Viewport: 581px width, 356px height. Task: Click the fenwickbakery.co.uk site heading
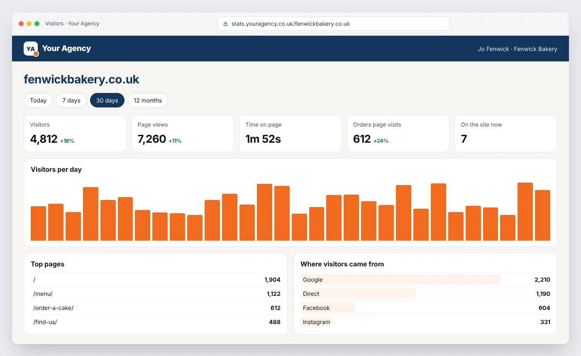[81, 79]
